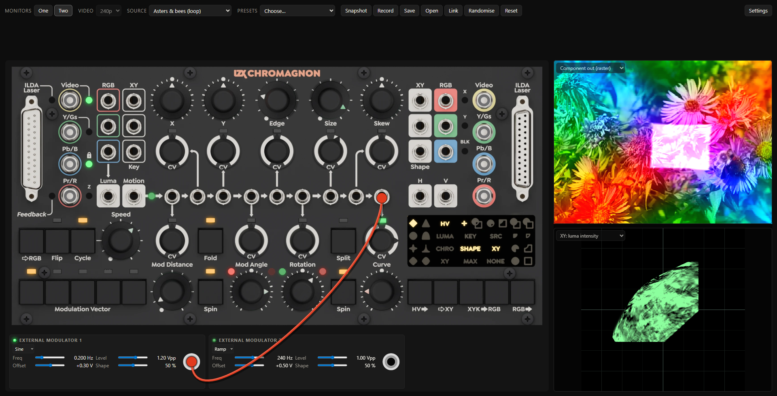The width and height of the screenshot is (777, 396).
Task: Click External Modulator 2 output jack
Action: [391, 362]
